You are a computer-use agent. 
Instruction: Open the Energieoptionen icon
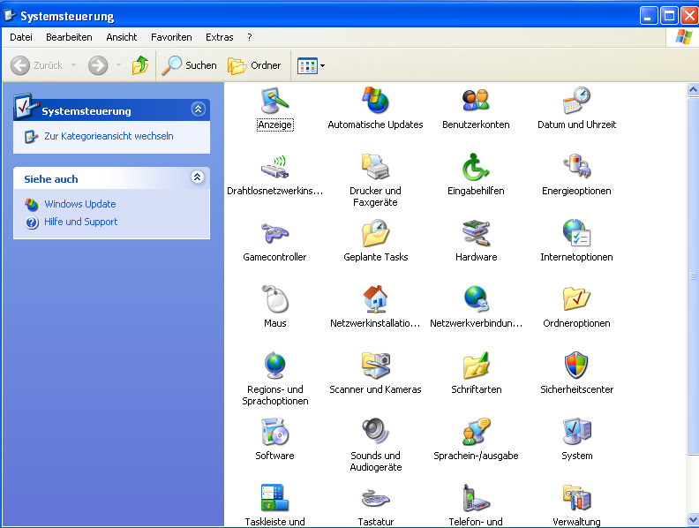[x=576, y=167]
